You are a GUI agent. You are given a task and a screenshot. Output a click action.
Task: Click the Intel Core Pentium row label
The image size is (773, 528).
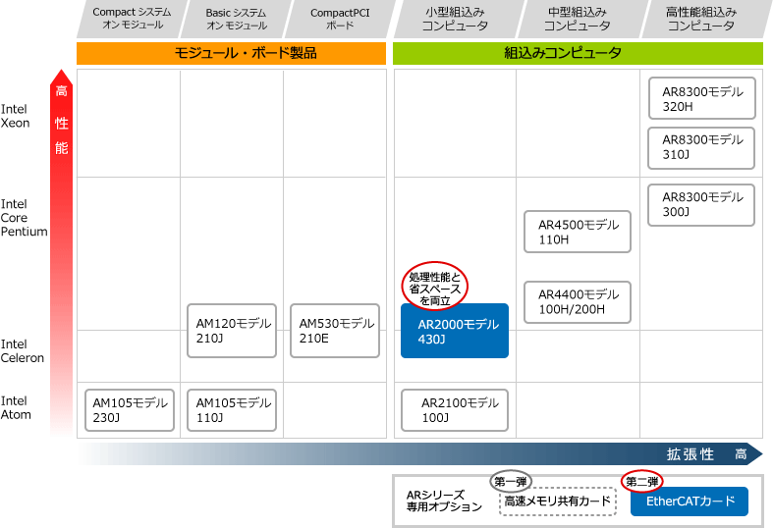click(x=24, y=218)
